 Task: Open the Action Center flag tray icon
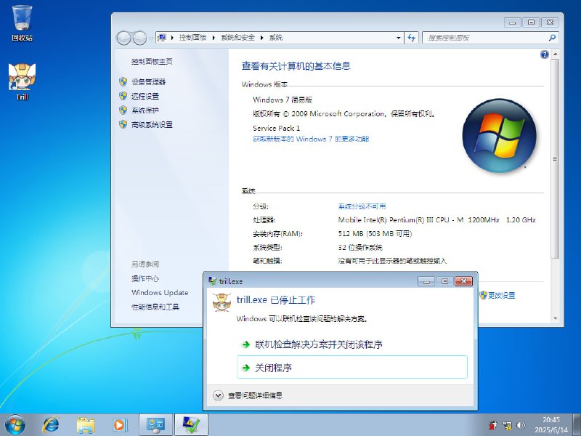pyautogui.click(x=492, y=425)
